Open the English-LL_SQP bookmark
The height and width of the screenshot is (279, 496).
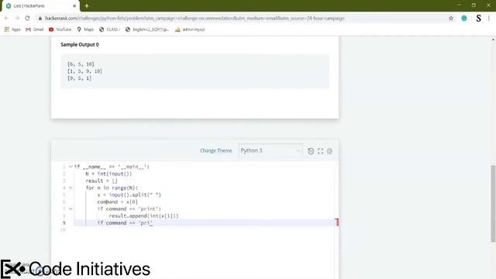[x=147, y=29]
